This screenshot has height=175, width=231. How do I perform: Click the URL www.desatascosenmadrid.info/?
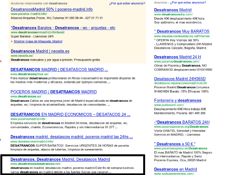(32, 142)
